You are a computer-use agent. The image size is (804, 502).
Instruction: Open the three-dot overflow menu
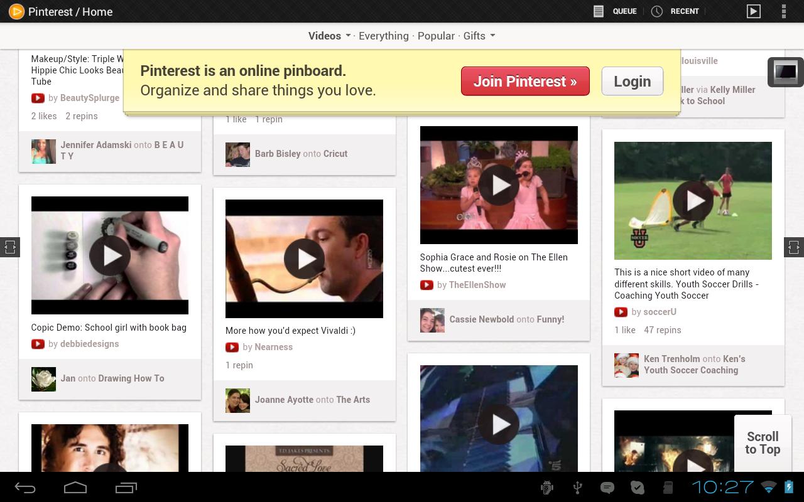(783, 11)
